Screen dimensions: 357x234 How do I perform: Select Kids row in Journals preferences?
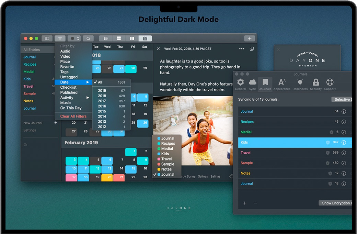point(295,142)
